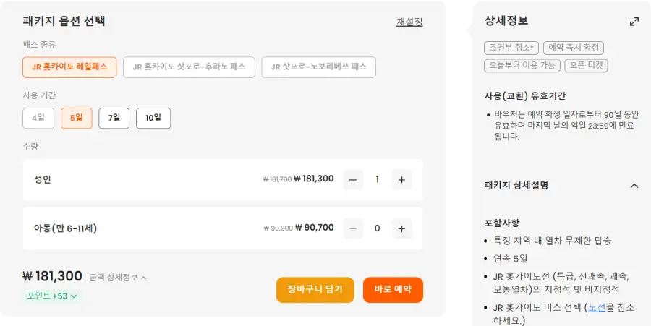The height and width of the screenshot is (326, 651).
Task: Click the 바로 예약 button
Action: pyautogui.click(x=393, y=290)
